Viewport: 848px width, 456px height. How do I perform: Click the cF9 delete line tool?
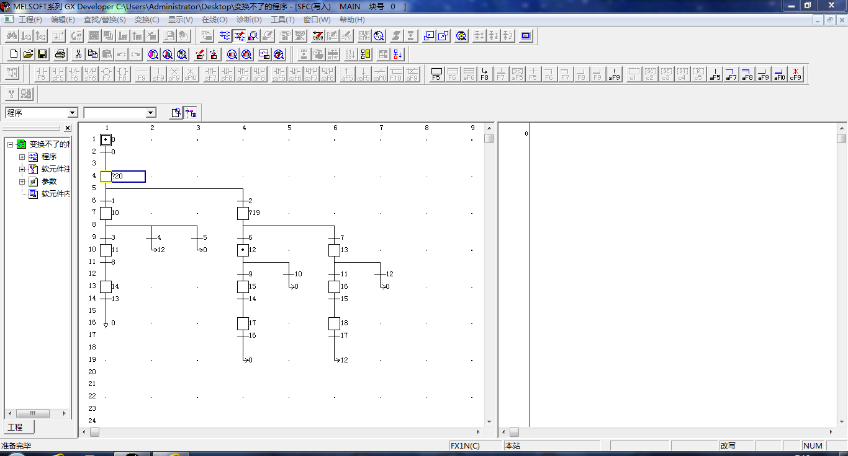(796, 74)
